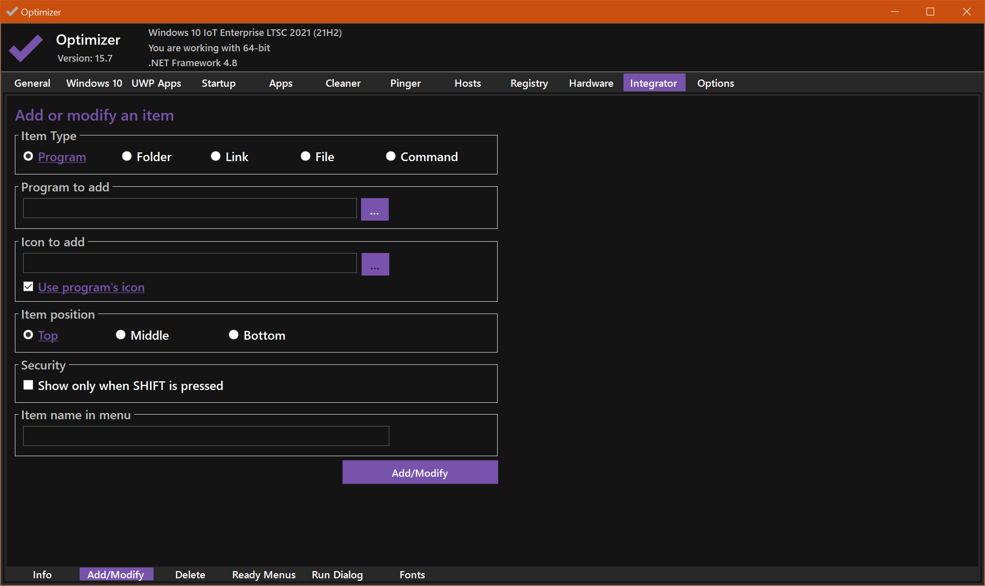Click the Add/Modify button

pyautogui.click(x=420, y=472)
